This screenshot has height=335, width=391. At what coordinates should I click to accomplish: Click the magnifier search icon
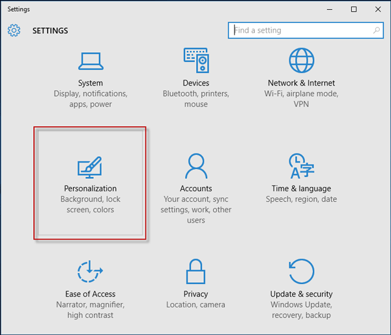click(377, 30)
